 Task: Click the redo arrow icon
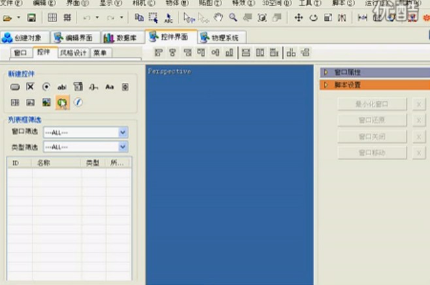tap(111, 18)
